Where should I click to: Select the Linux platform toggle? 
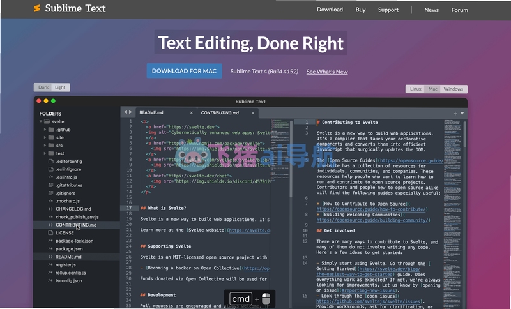coord(415,89)
